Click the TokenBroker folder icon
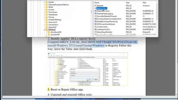178x100 pixels. point(47,15)
